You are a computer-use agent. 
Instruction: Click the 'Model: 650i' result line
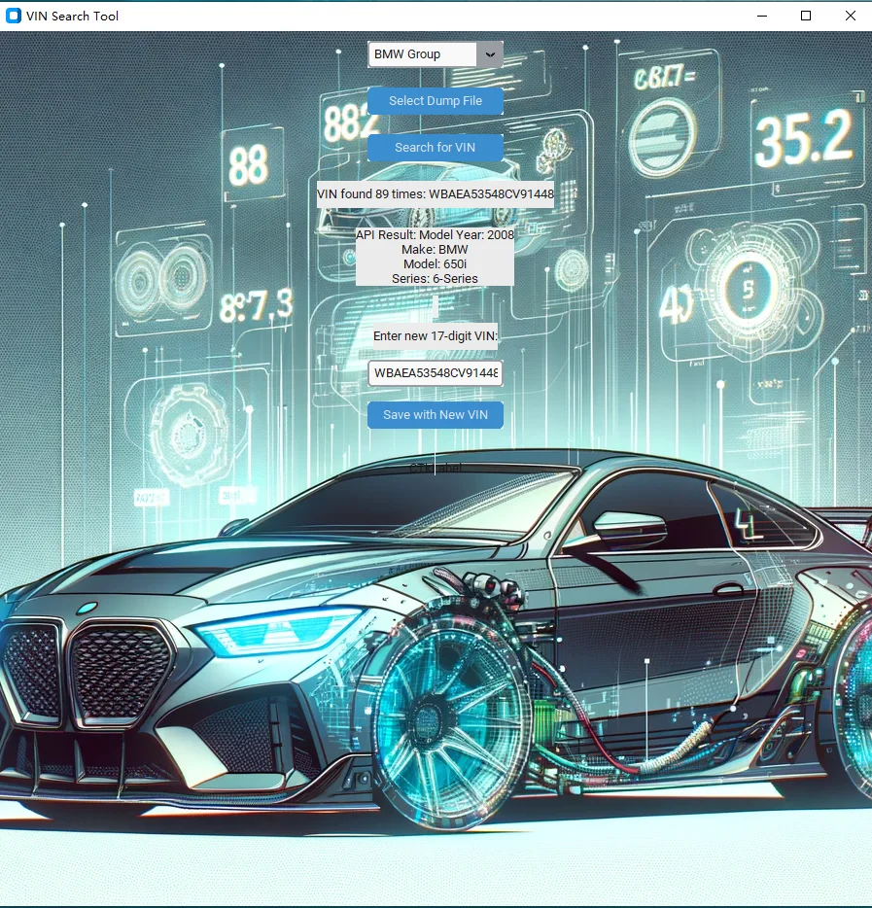(x=435, y=264)
